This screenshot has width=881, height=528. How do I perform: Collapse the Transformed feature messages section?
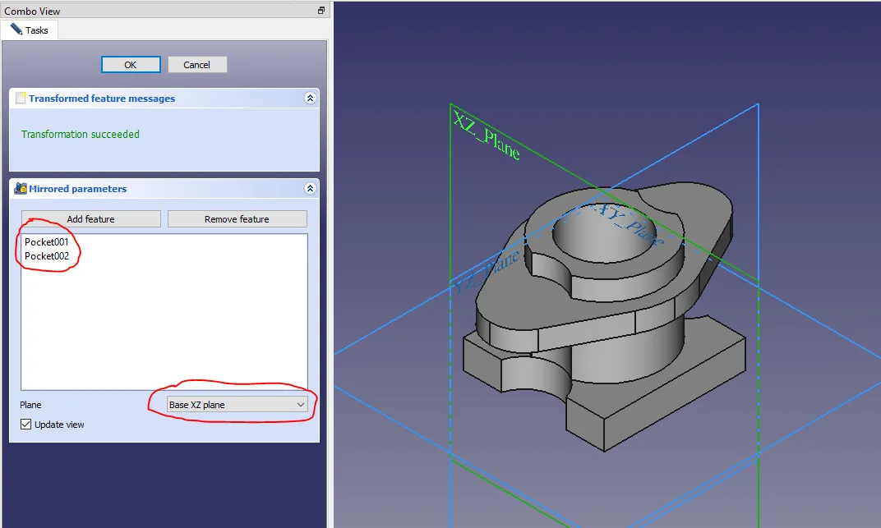click(310, 99)
